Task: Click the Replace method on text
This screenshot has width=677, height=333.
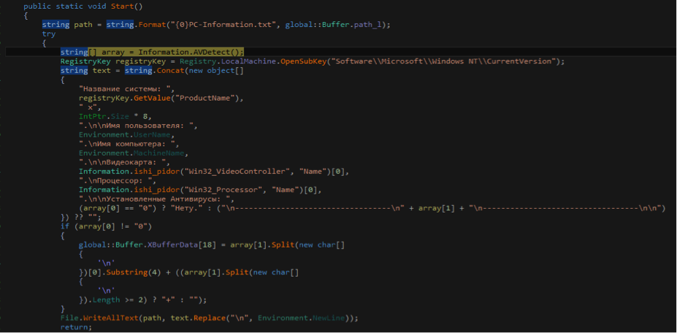Action: point(202,318)
